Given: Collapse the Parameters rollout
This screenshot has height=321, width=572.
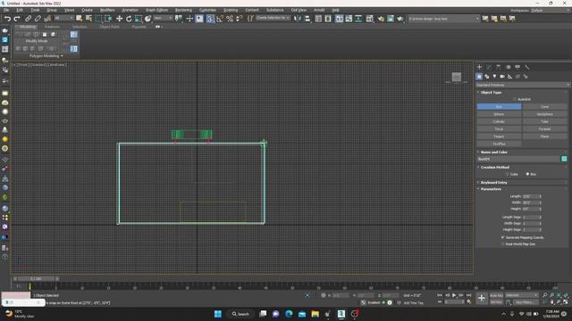Looking at the screenshot, I should click(x=491, y=189).
